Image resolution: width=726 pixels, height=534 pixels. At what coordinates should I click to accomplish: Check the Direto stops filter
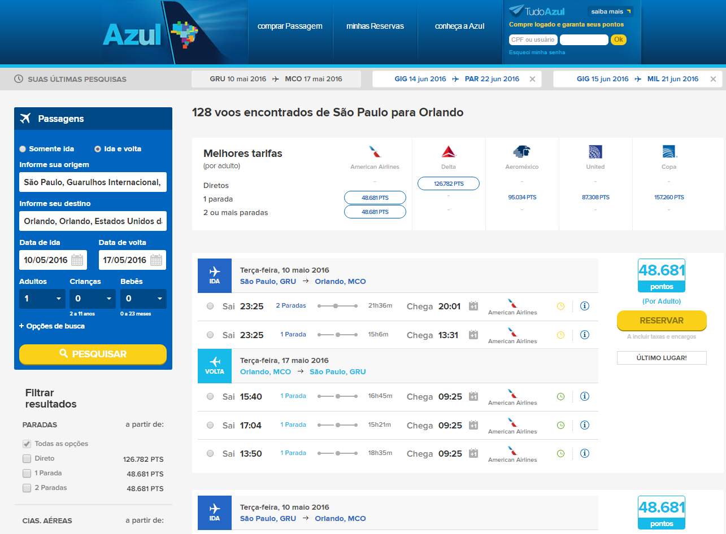tap(27, 458)
